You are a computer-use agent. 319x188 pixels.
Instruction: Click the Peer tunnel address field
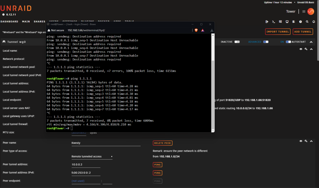tap(86, 165)
